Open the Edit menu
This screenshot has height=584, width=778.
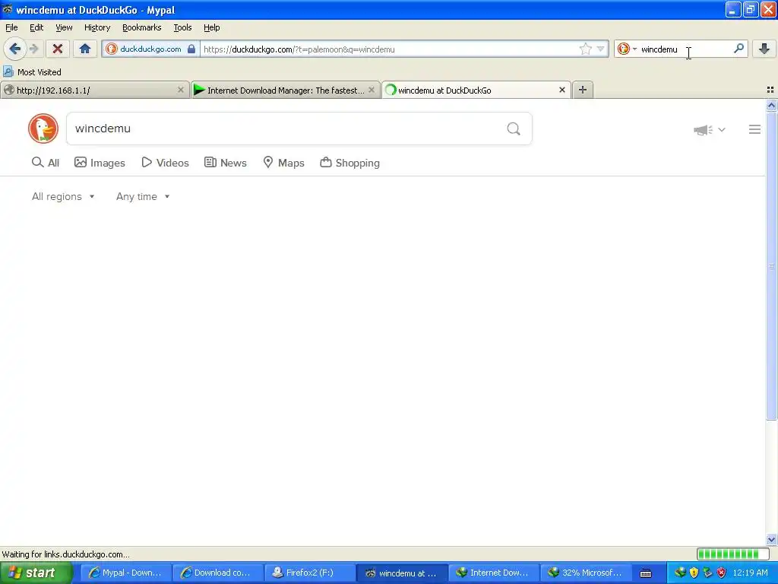click(36, 27)
